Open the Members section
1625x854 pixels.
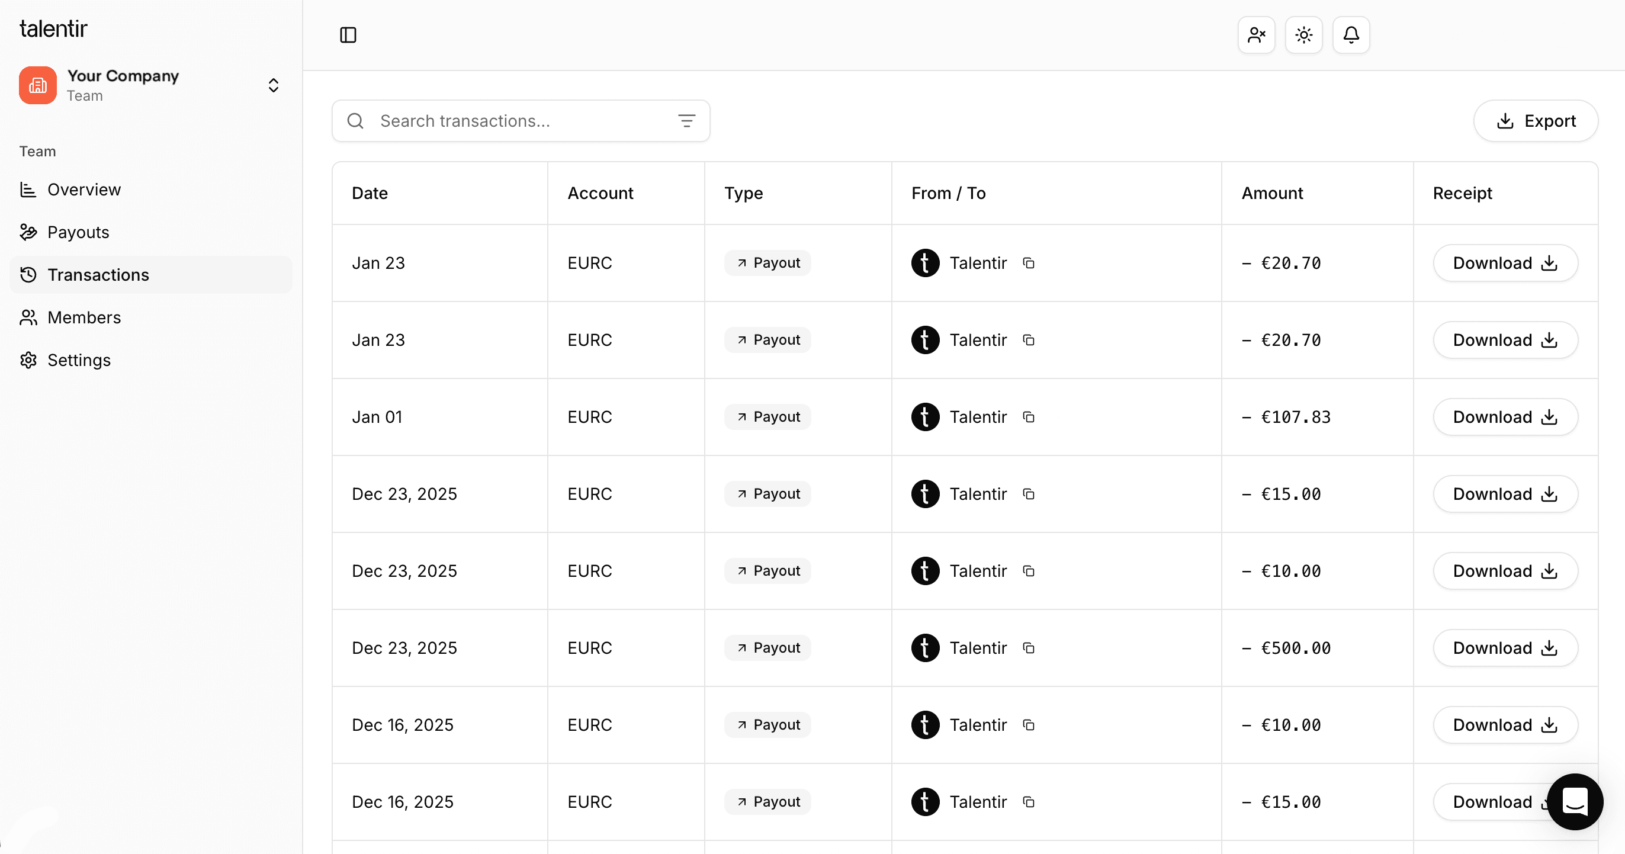click(84, 317)
